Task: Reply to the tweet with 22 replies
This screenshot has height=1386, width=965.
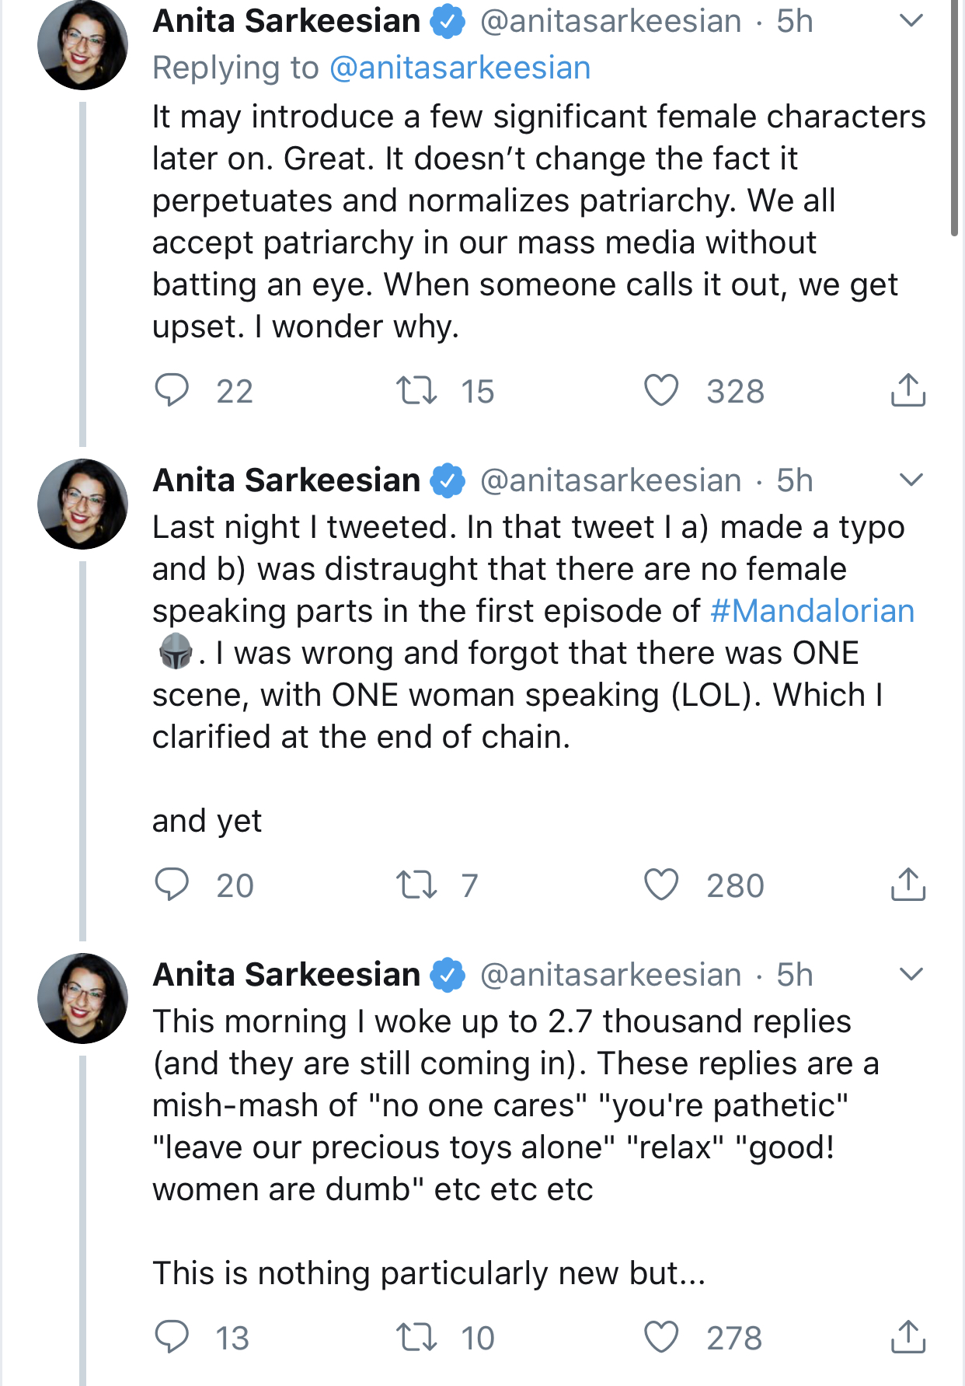Action: (x=172, y=390)
